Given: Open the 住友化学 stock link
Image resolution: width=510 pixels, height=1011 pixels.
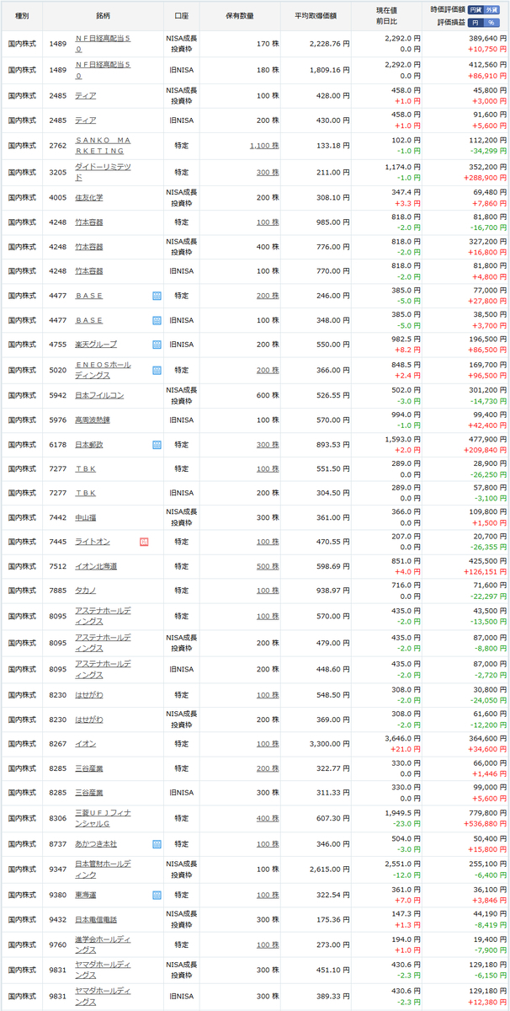Looking at the screenshot, I should (x=89, y=197).
